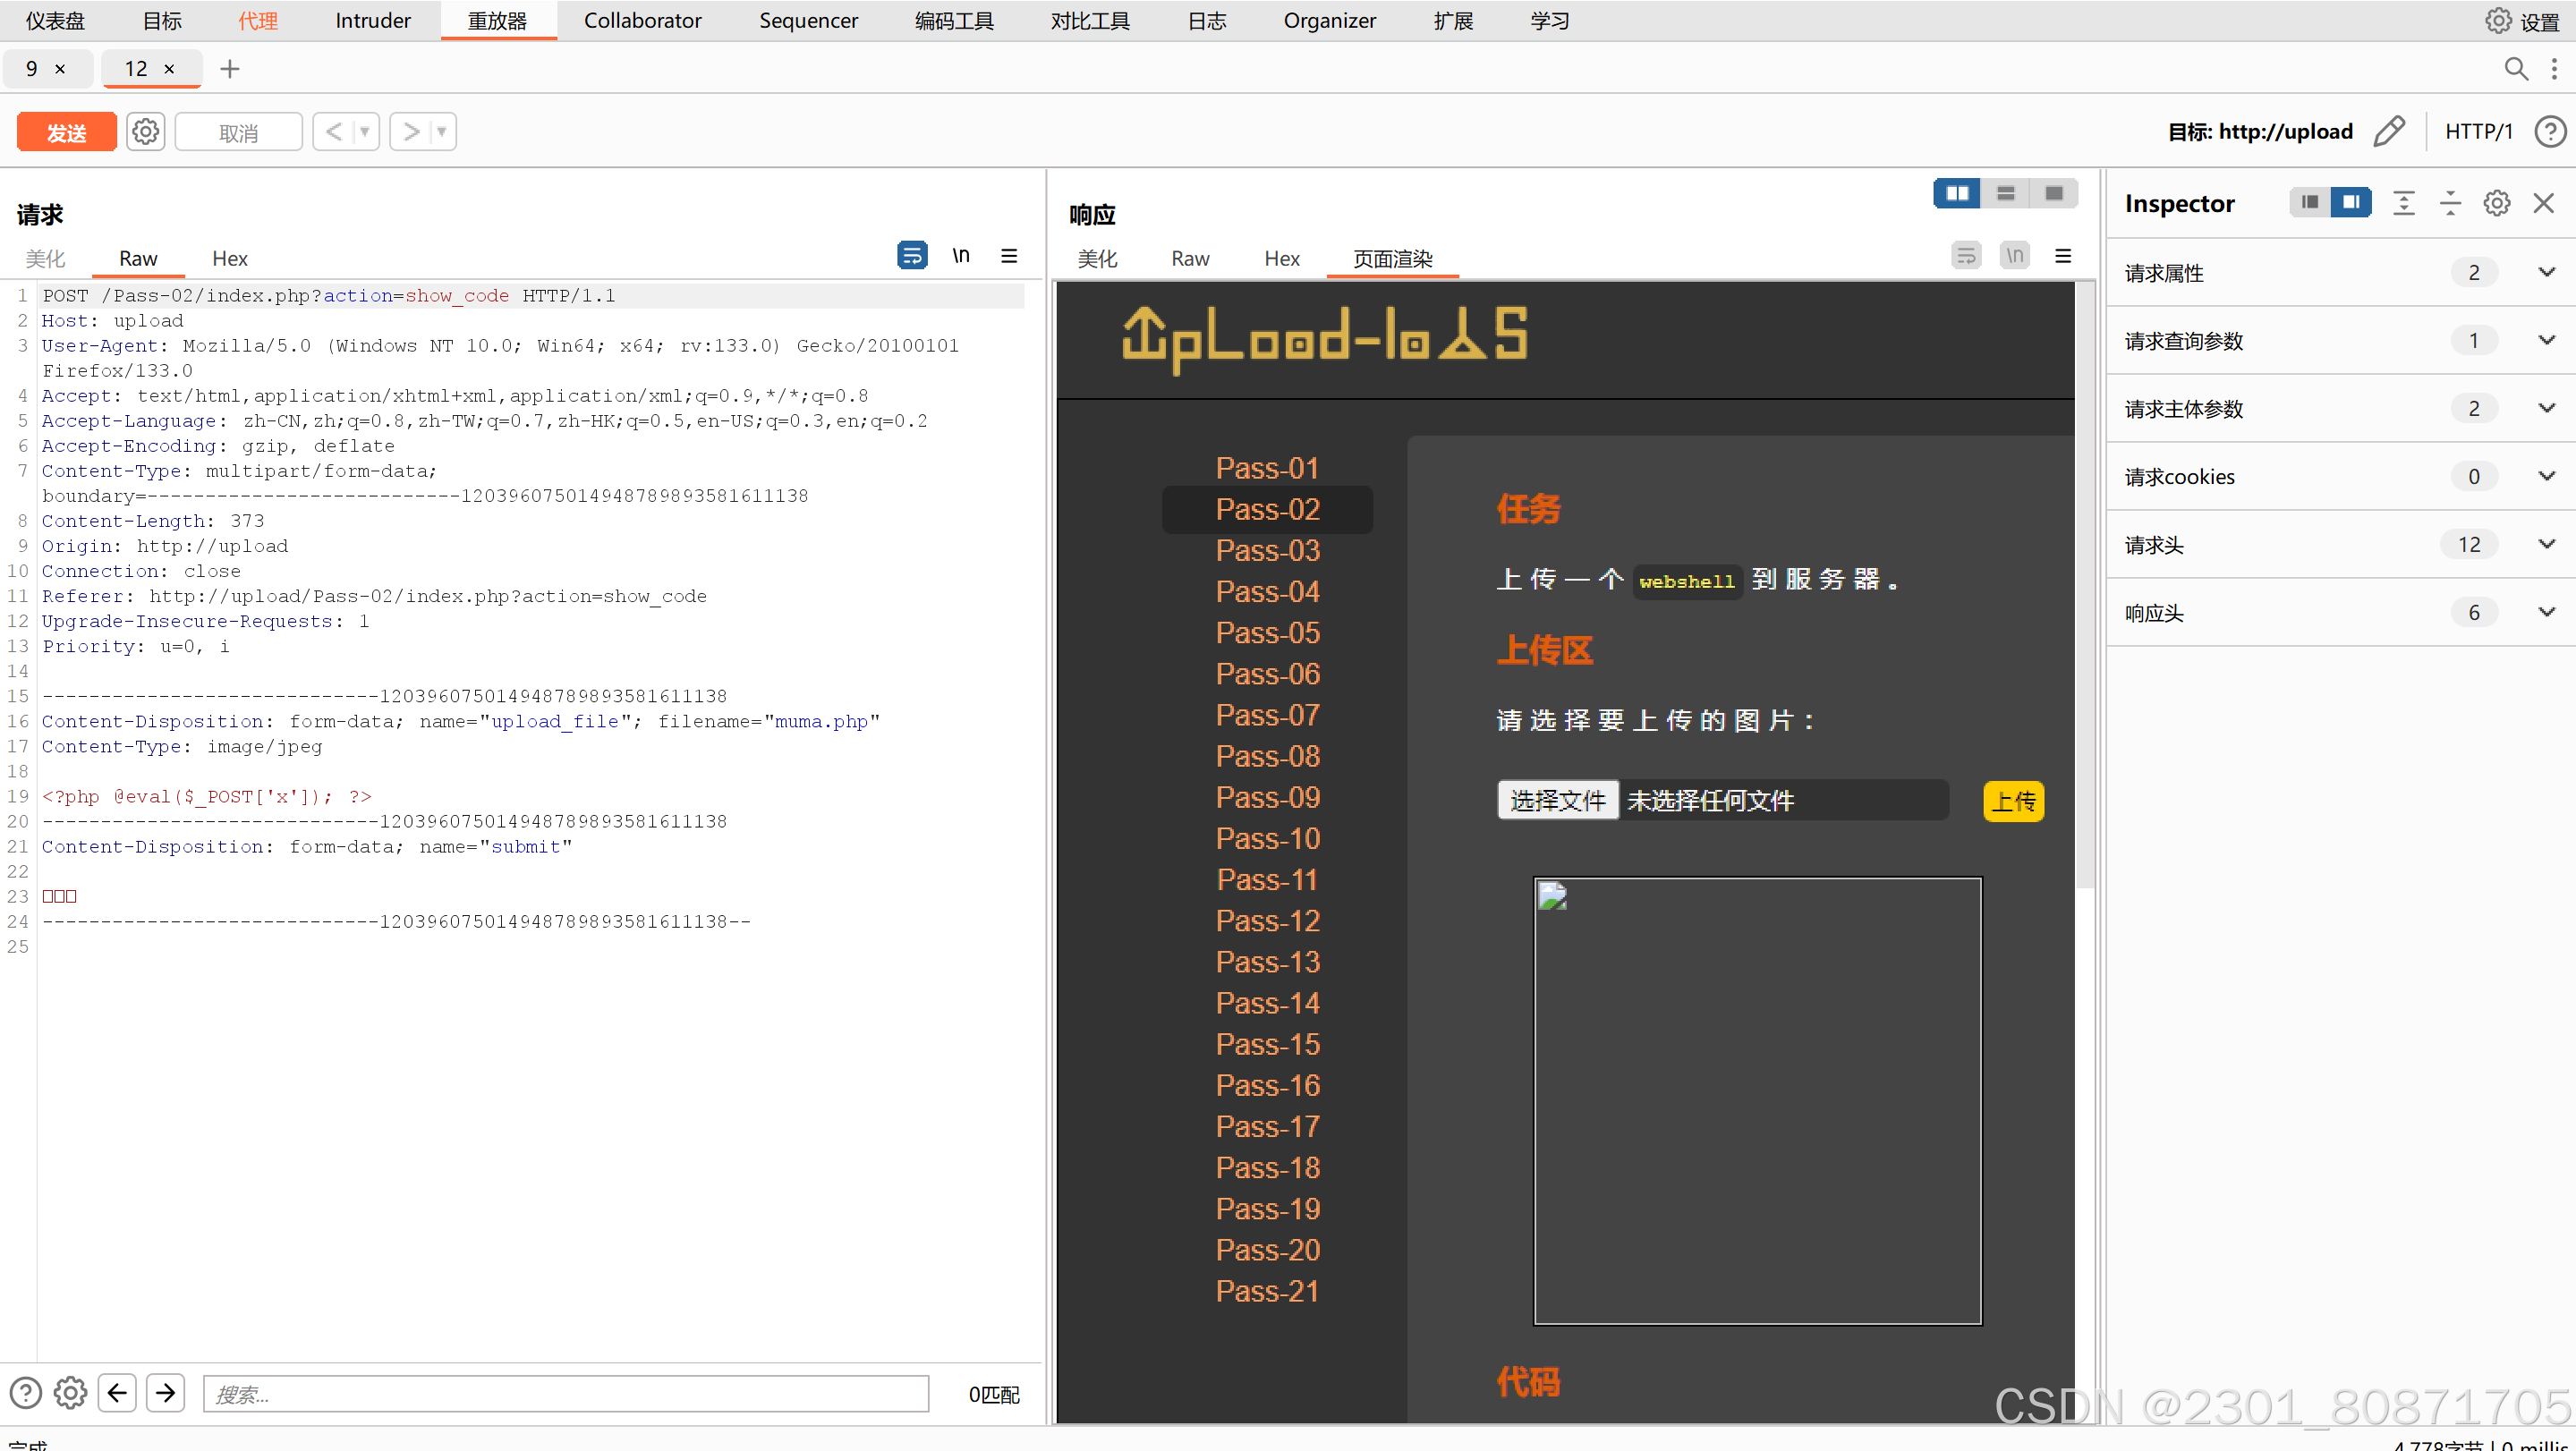The height and width of the screenshot is (1451, 2576).
Task: Add a new repeater tab with plus
Action: [x=230, y=69]
